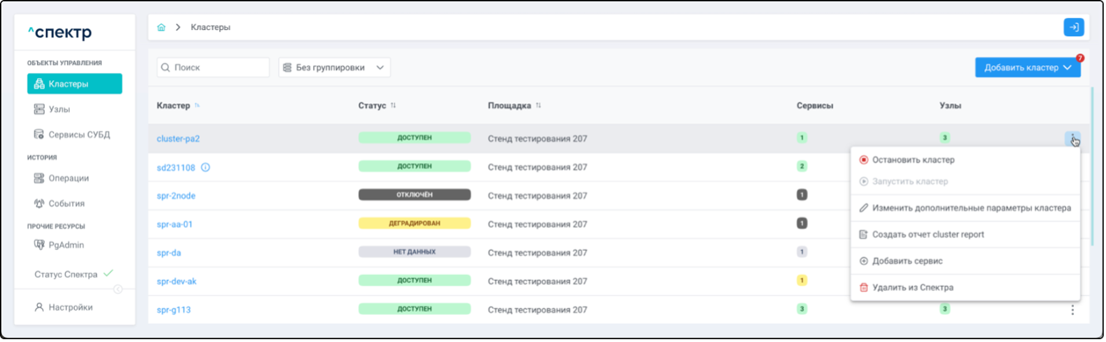Go to Узлы in the sidebar
The width and height of the screenshot is (1106, 342).
[x=59, y=109]
